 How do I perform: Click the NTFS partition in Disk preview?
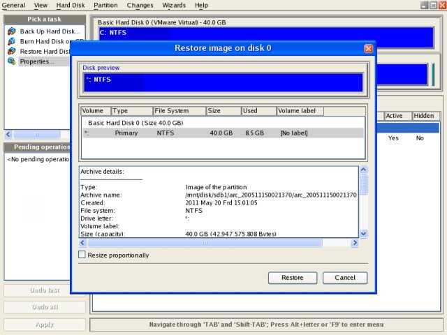pos(223,82)
